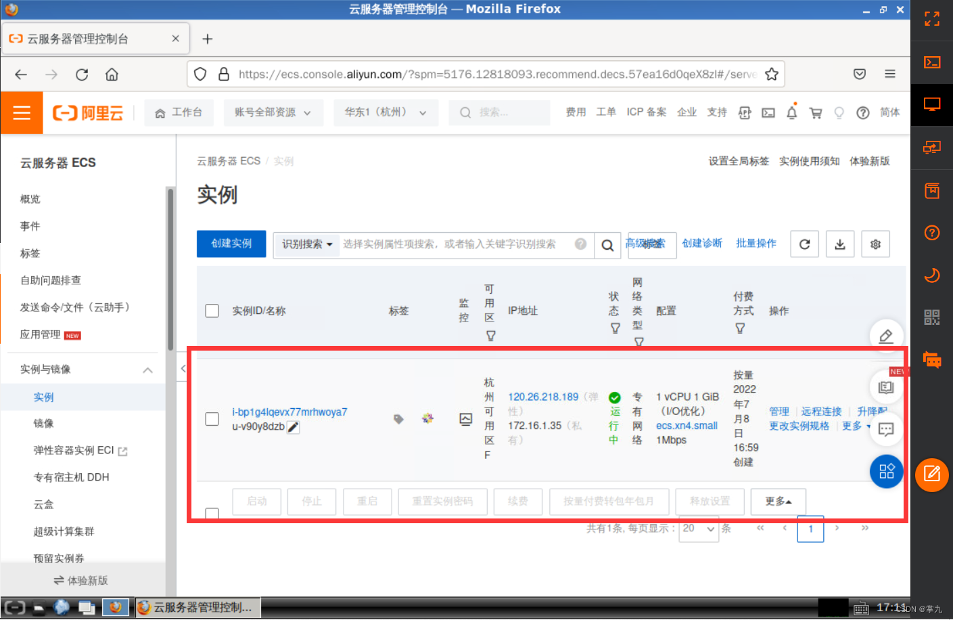Open 事件 in sidebar
This screenshot has height=620, width=953.
click(x=30, y=226)
